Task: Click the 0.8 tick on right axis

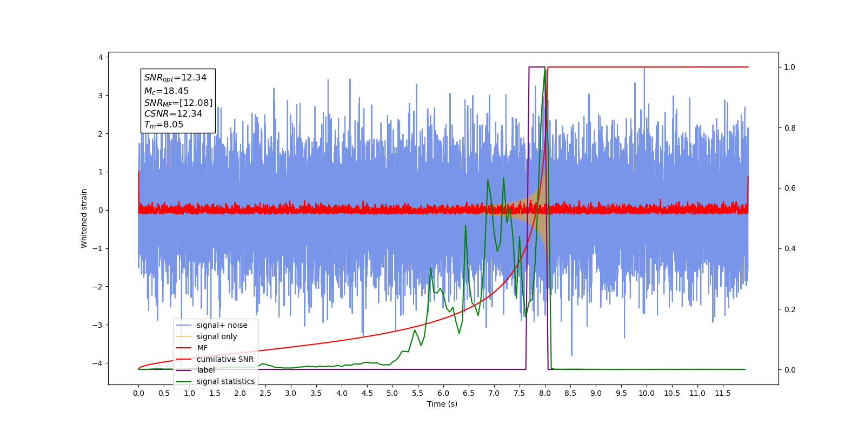Action: 790,128
